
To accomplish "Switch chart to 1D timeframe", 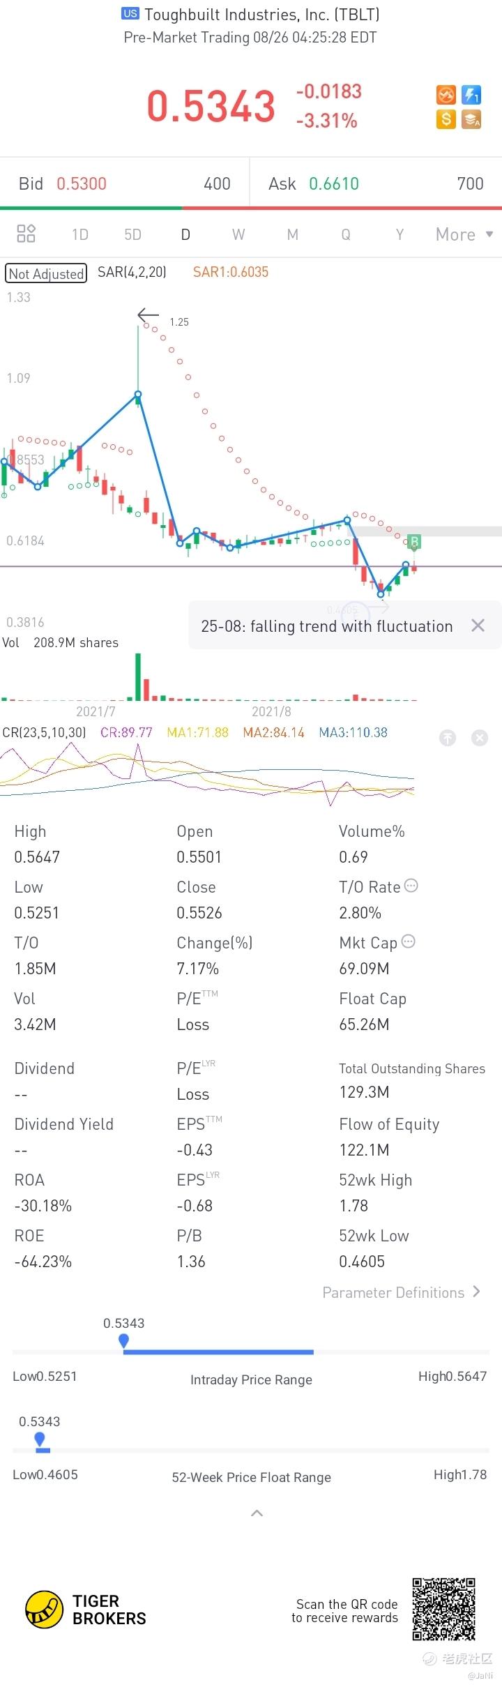I will (80, 234).
